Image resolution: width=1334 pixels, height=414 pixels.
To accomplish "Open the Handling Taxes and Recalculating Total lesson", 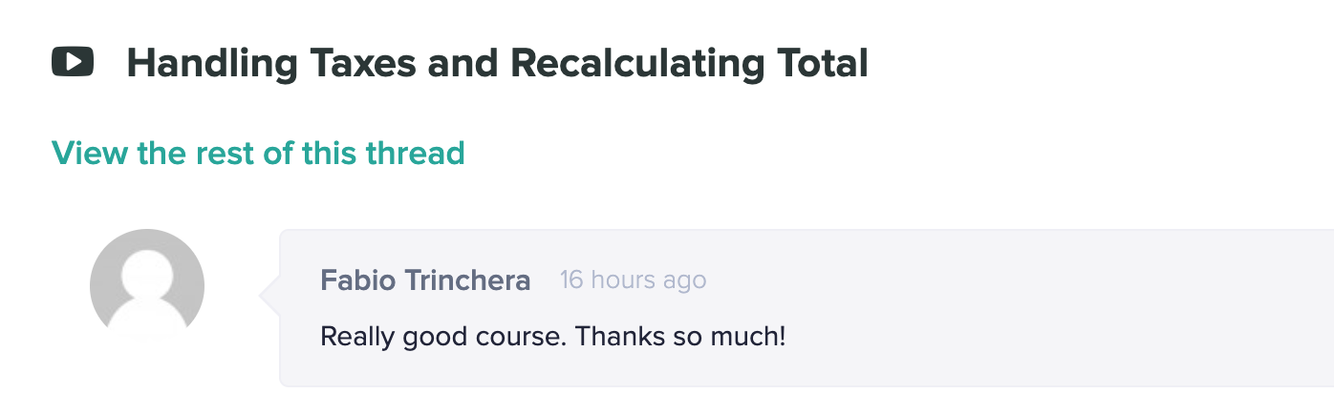I will [x=497, y=64].
